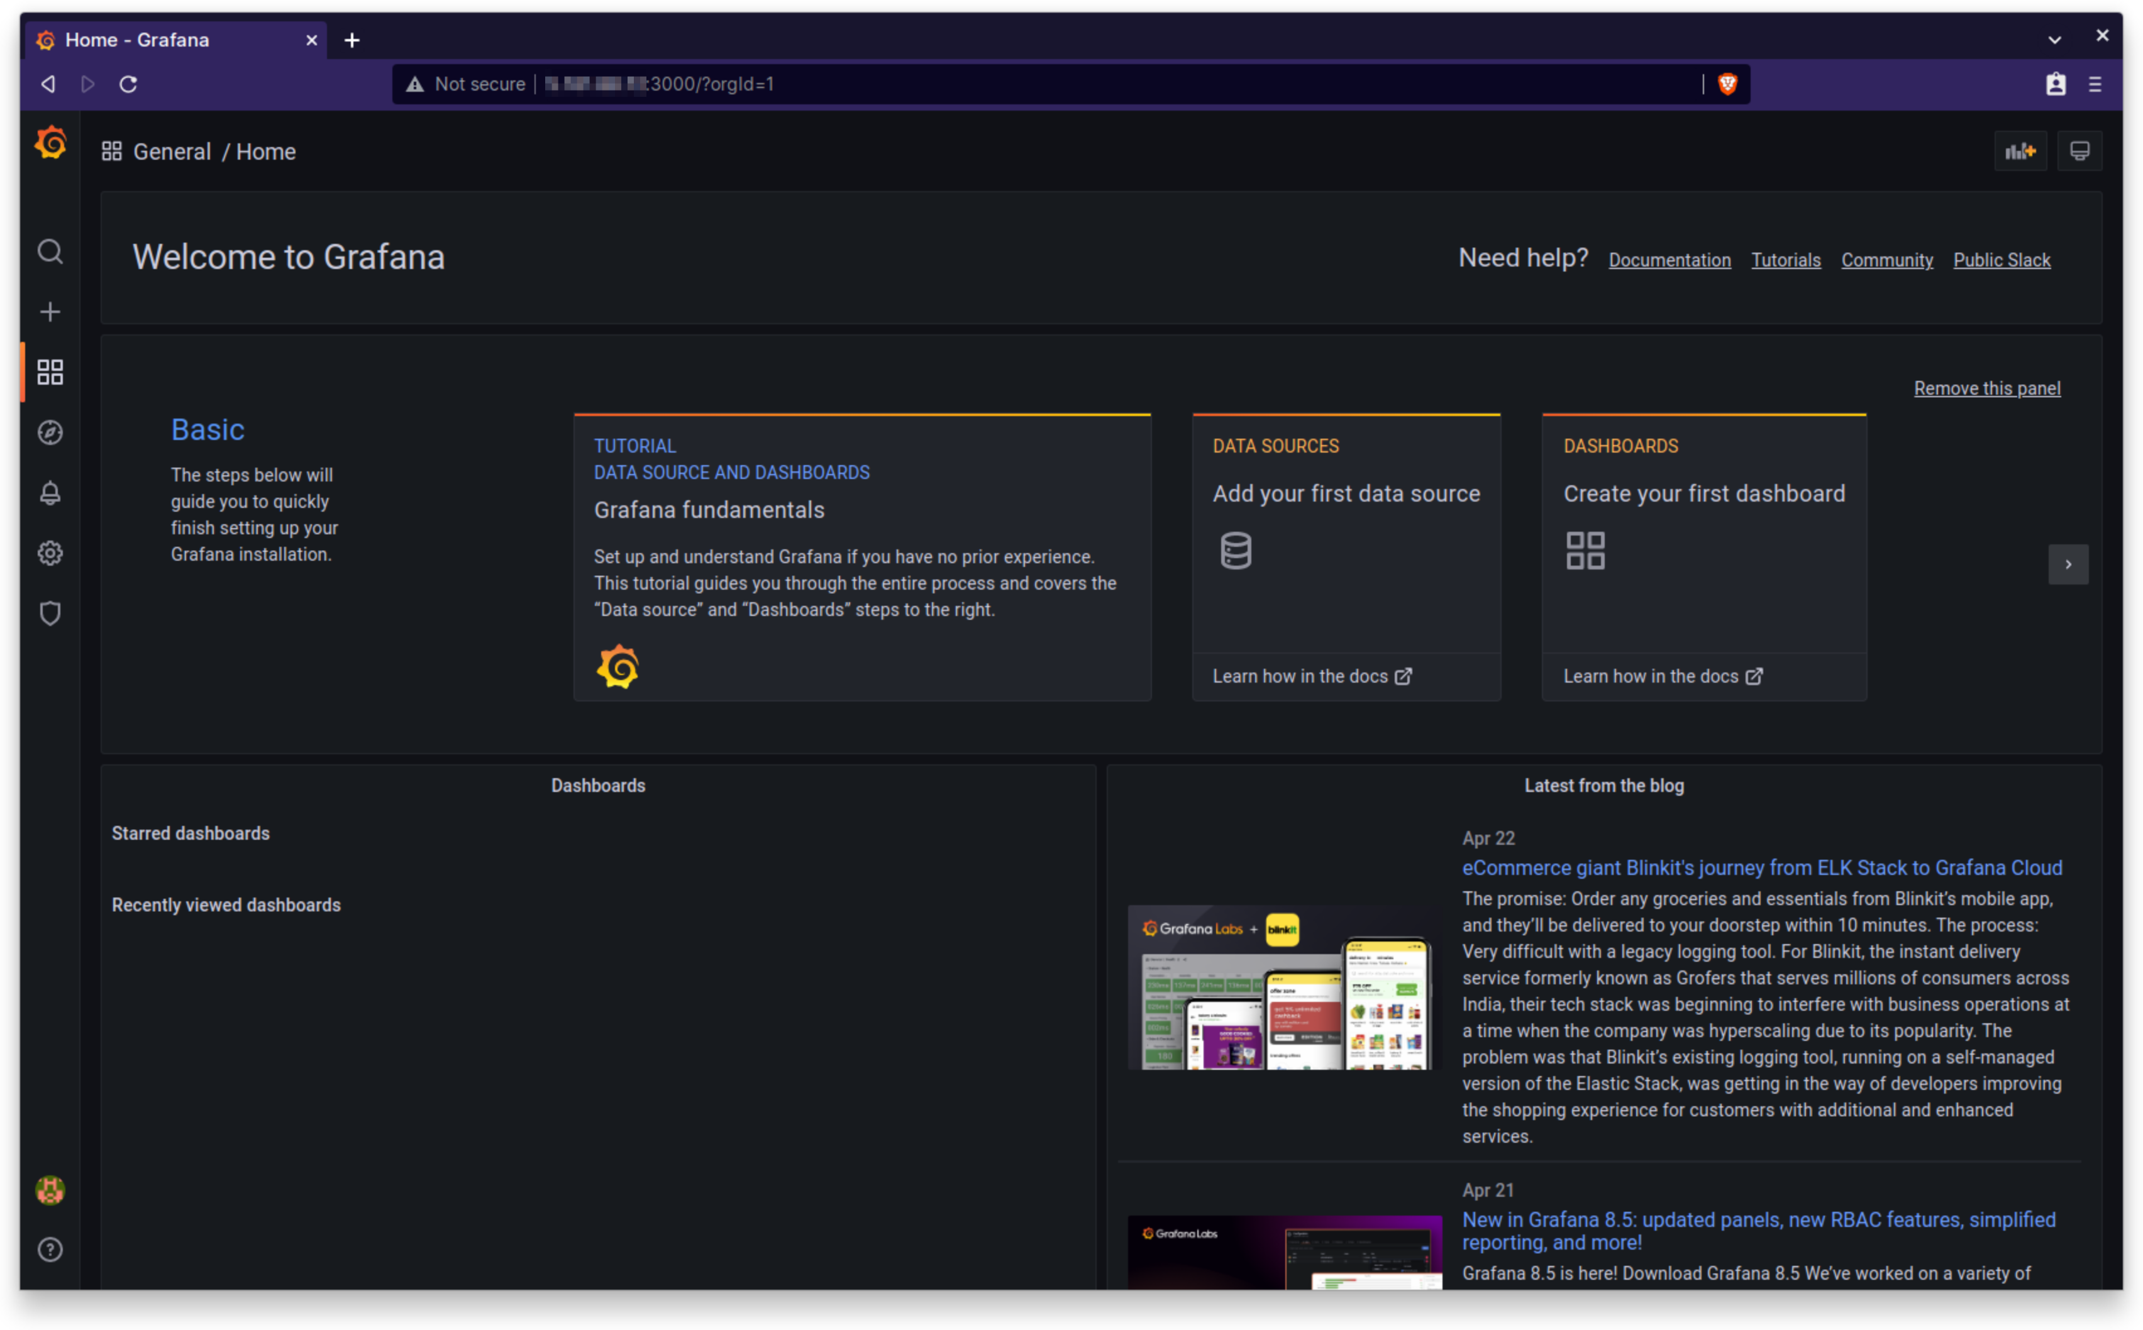Image resolution: width=2143 pixels, height=1330 pixels.
Task: Open the Grafana search sidebar icon
Action: point(49,253)
